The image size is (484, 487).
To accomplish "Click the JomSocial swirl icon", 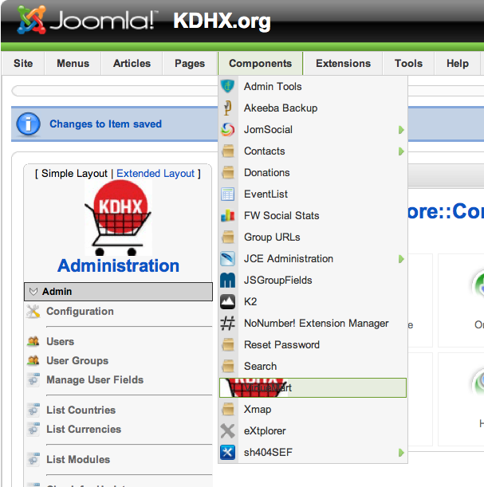I will 228,129.
